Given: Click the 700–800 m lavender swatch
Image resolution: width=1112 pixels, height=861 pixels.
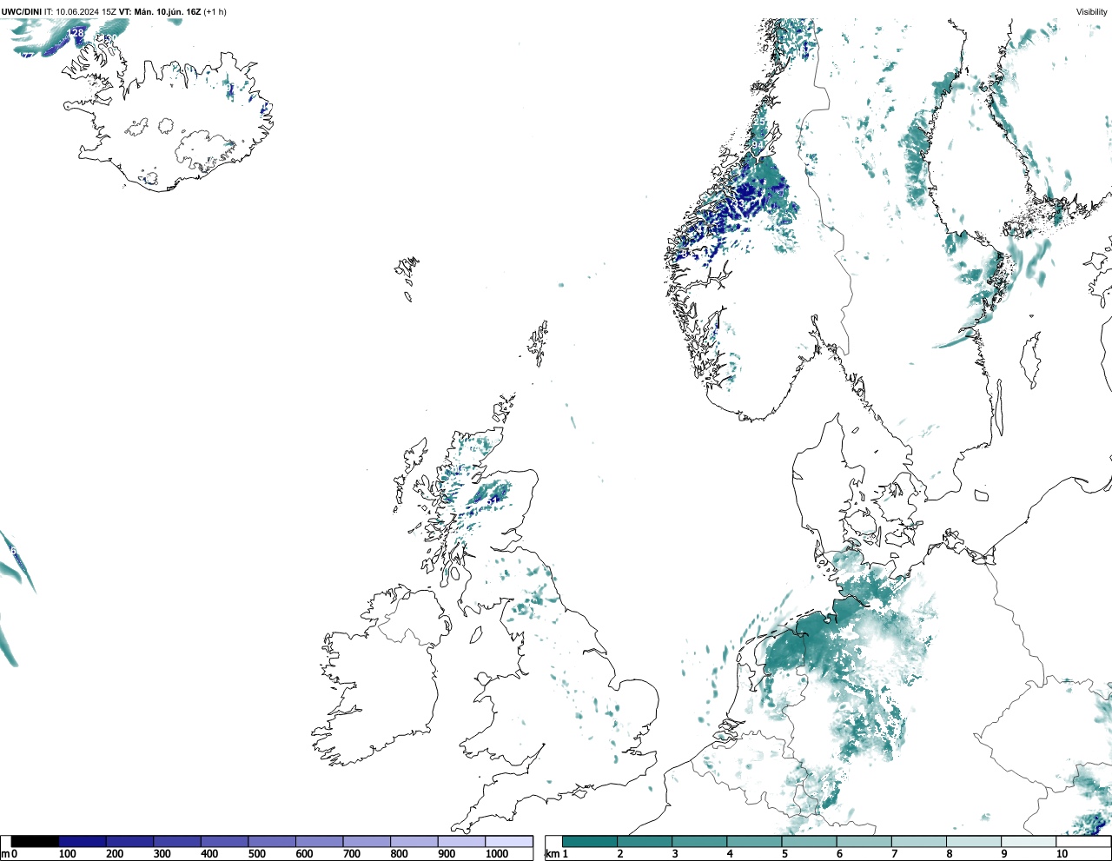Looking at the screenshot, I should (367, 841).
